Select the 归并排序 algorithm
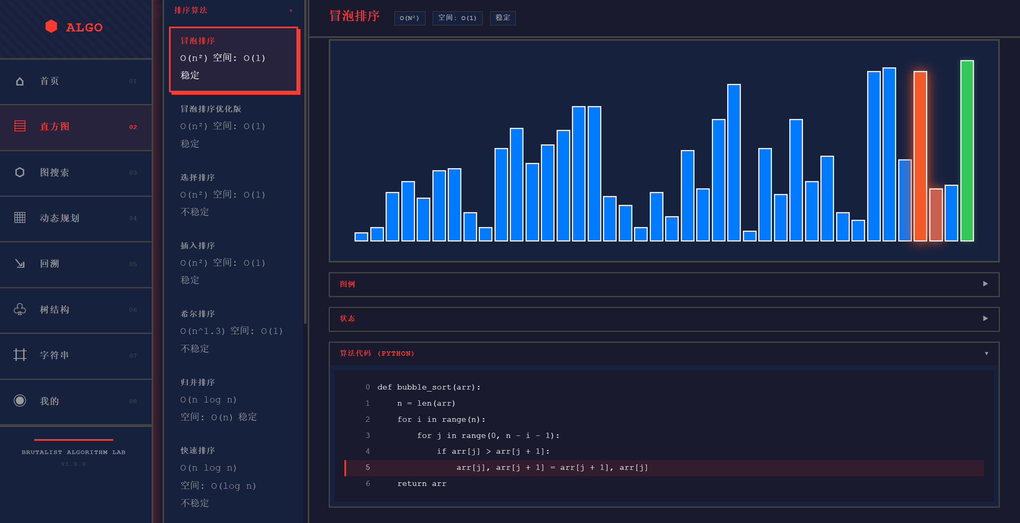 click(234, 400)
